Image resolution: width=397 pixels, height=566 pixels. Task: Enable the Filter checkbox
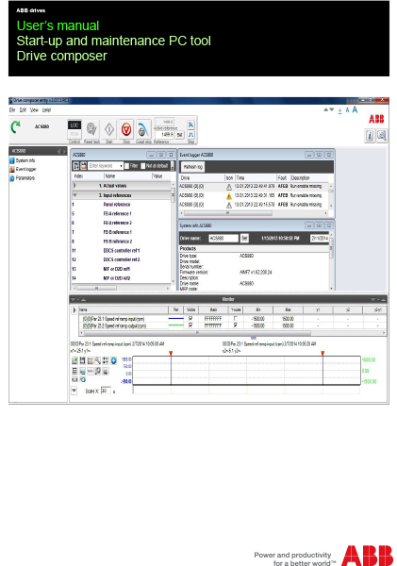[x=126, y=166]
